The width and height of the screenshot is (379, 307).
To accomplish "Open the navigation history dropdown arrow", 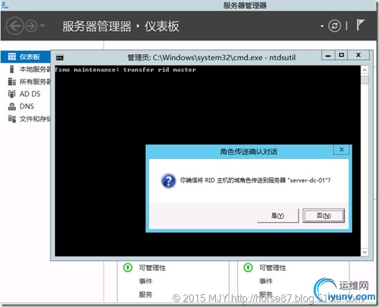I will 43,25.
